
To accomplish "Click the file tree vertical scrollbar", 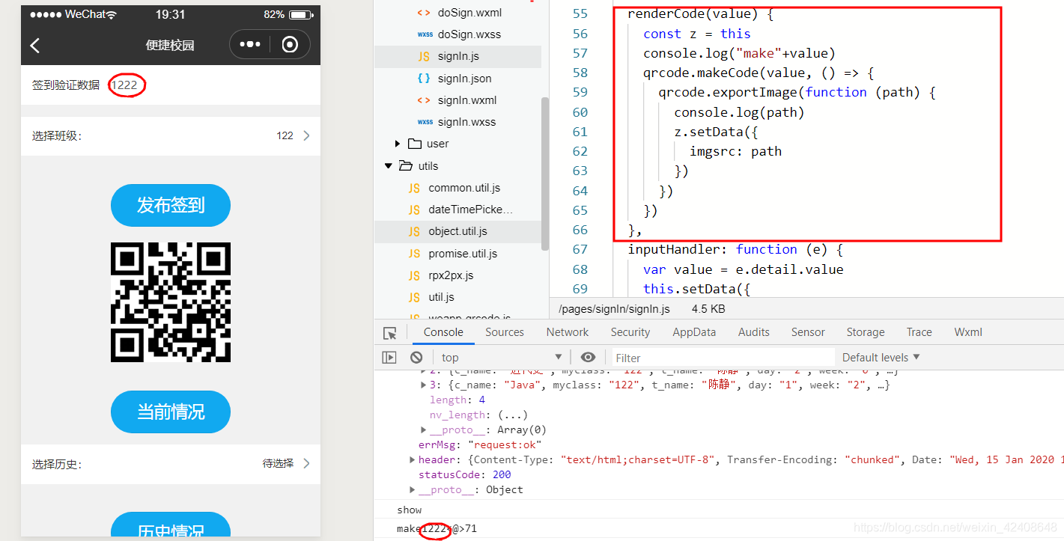I will click(x=545, y=174).
